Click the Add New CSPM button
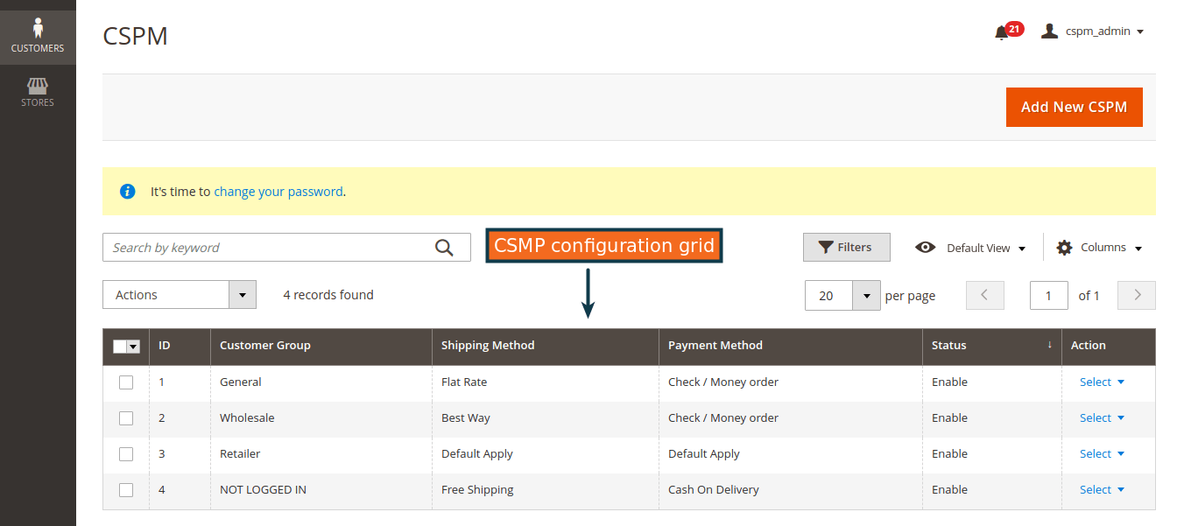Screen dimensions: 1177x526 point(1074,107)
